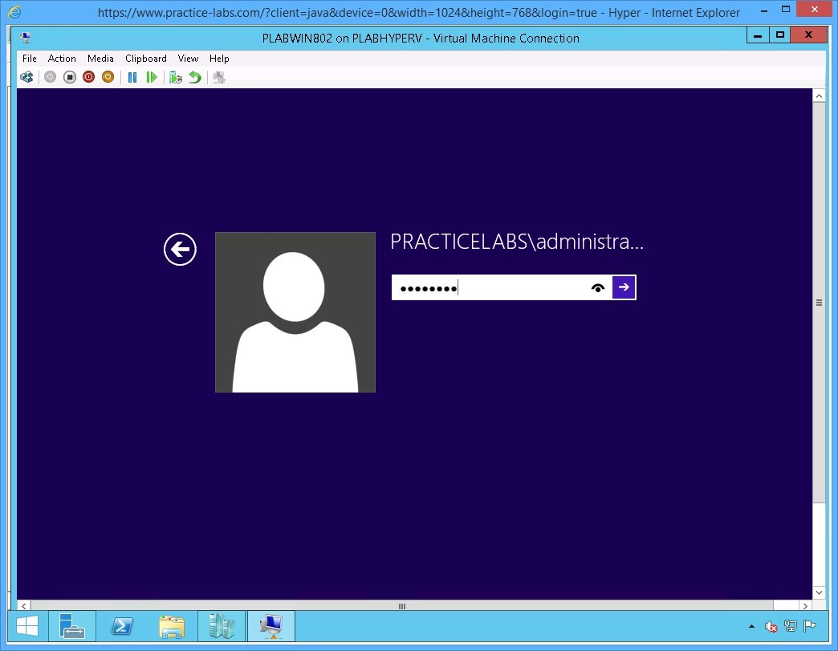Reveal the typed password with the eye toggle
Image resolution: width=838 pixels, height=651 pixels.
click(597, 287)
